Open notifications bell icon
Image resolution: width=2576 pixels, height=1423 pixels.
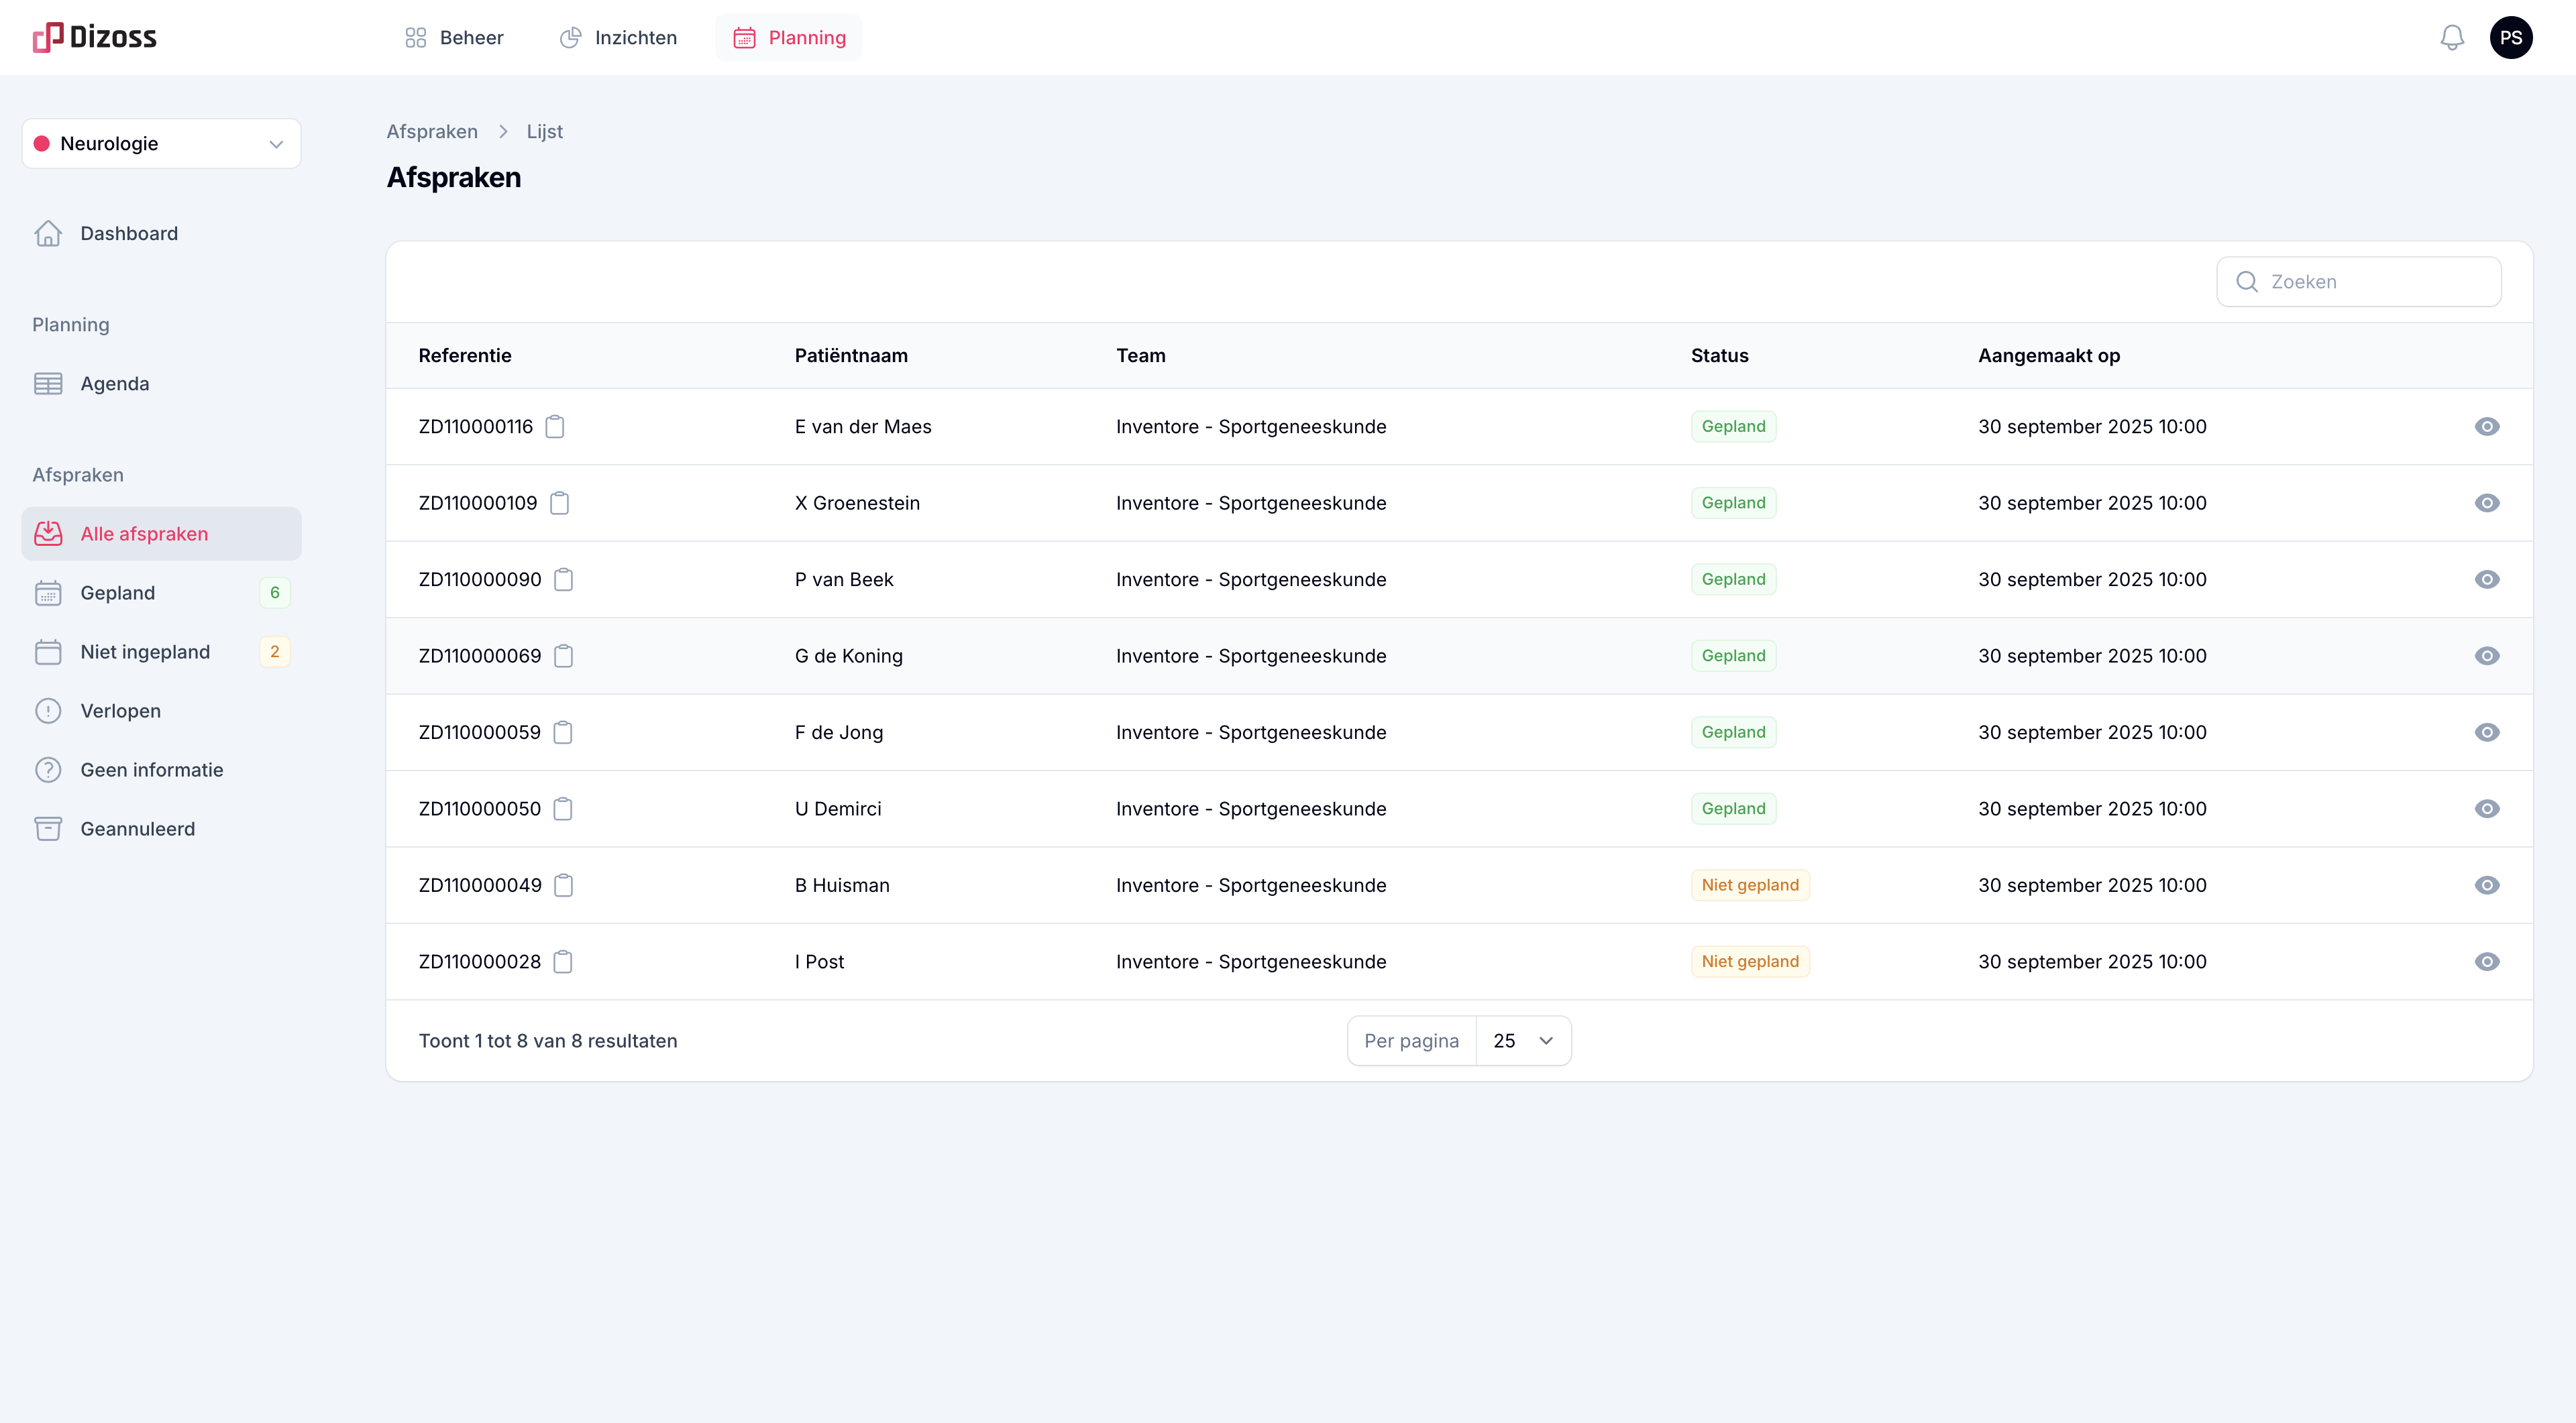point(2452,38)
